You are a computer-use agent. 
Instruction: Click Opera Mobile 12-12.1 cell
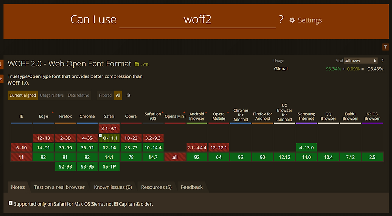pyautogui.click(x=219, y=148)
